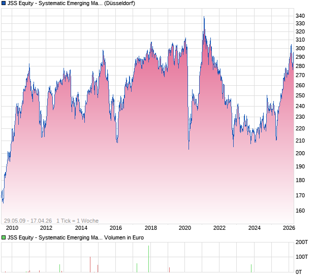Image resolution: width=315 pixels, height=277 pixels.
Task: Click the blue price legend square
Action: point(4,4)
